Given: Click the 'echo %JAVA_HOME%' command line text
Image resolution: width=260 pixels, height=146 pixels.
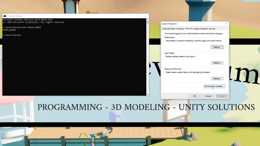Looking at the screenshot, I should tap(32, 27).
